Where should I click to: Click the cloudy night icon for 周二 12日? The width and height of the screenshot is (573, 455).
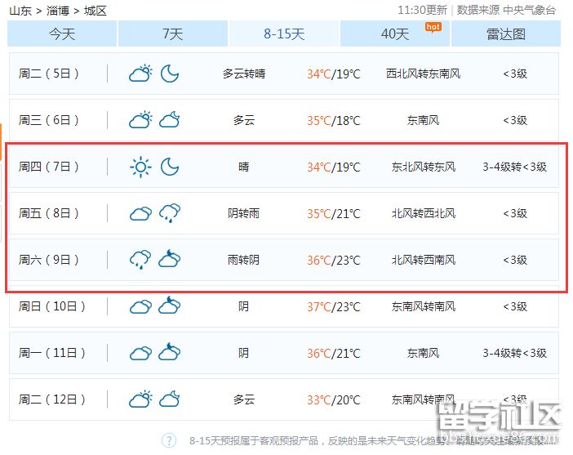pyautogui.click(x=170, y=399)
